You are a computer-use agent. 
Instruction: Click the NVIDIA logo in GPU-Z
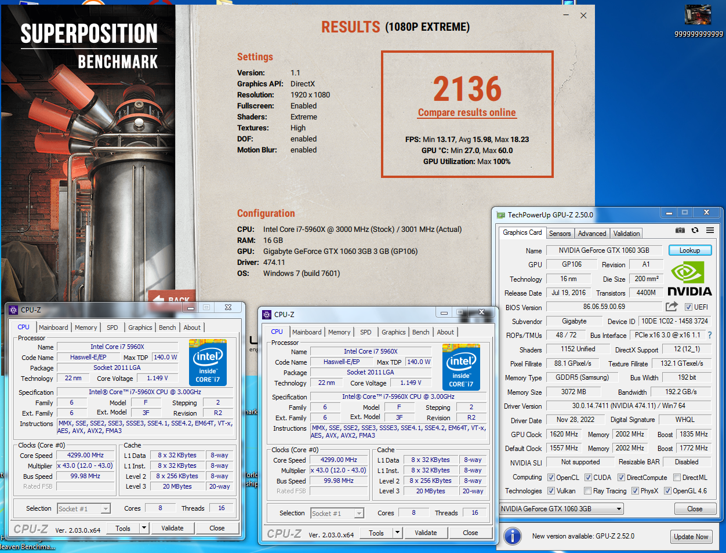[x=689, y=279]
